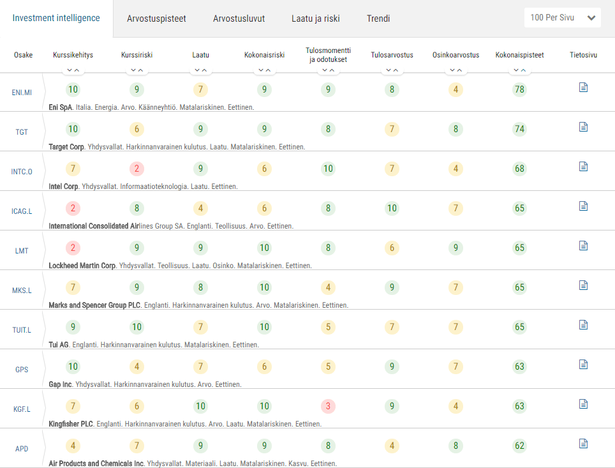The height and width of the screenshot is (468, 615).
Task: Click GPS's Kurssiriski score 4
Action: 137,366
